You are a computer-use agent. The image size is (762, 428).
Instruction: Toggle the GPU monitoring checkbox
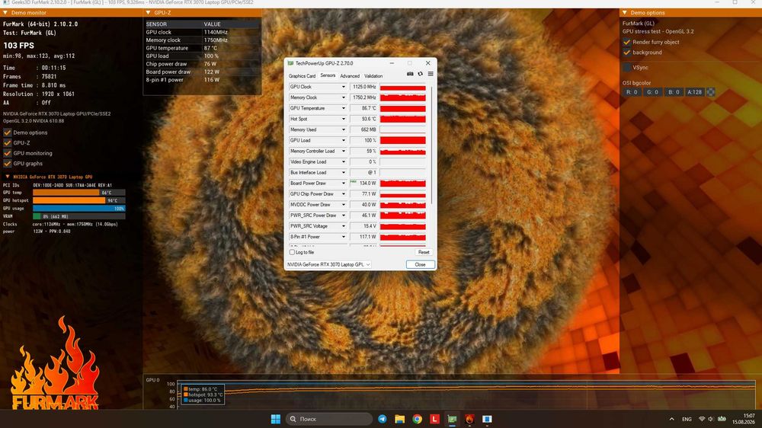click(8, 153)
